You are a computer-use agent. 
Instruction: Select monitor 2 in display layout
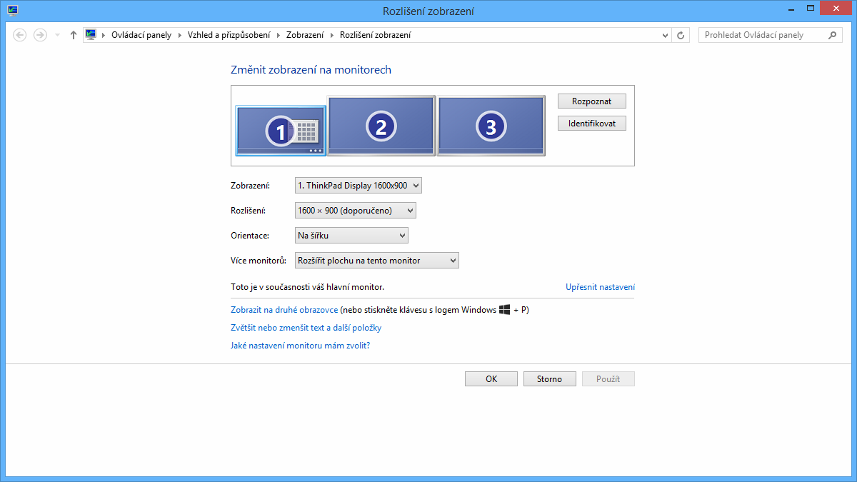pyautogui.click(x=381, y=126)
